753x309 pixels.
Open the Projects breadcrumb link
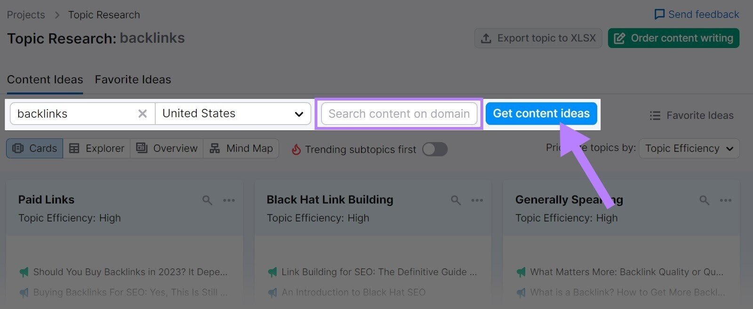(26, 15)
